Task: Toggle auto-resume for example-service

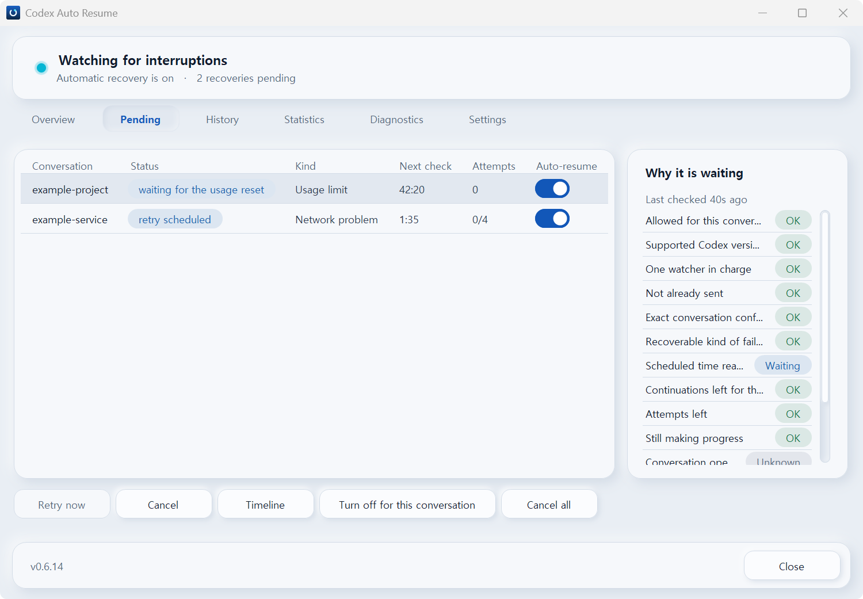Action: 552,219
